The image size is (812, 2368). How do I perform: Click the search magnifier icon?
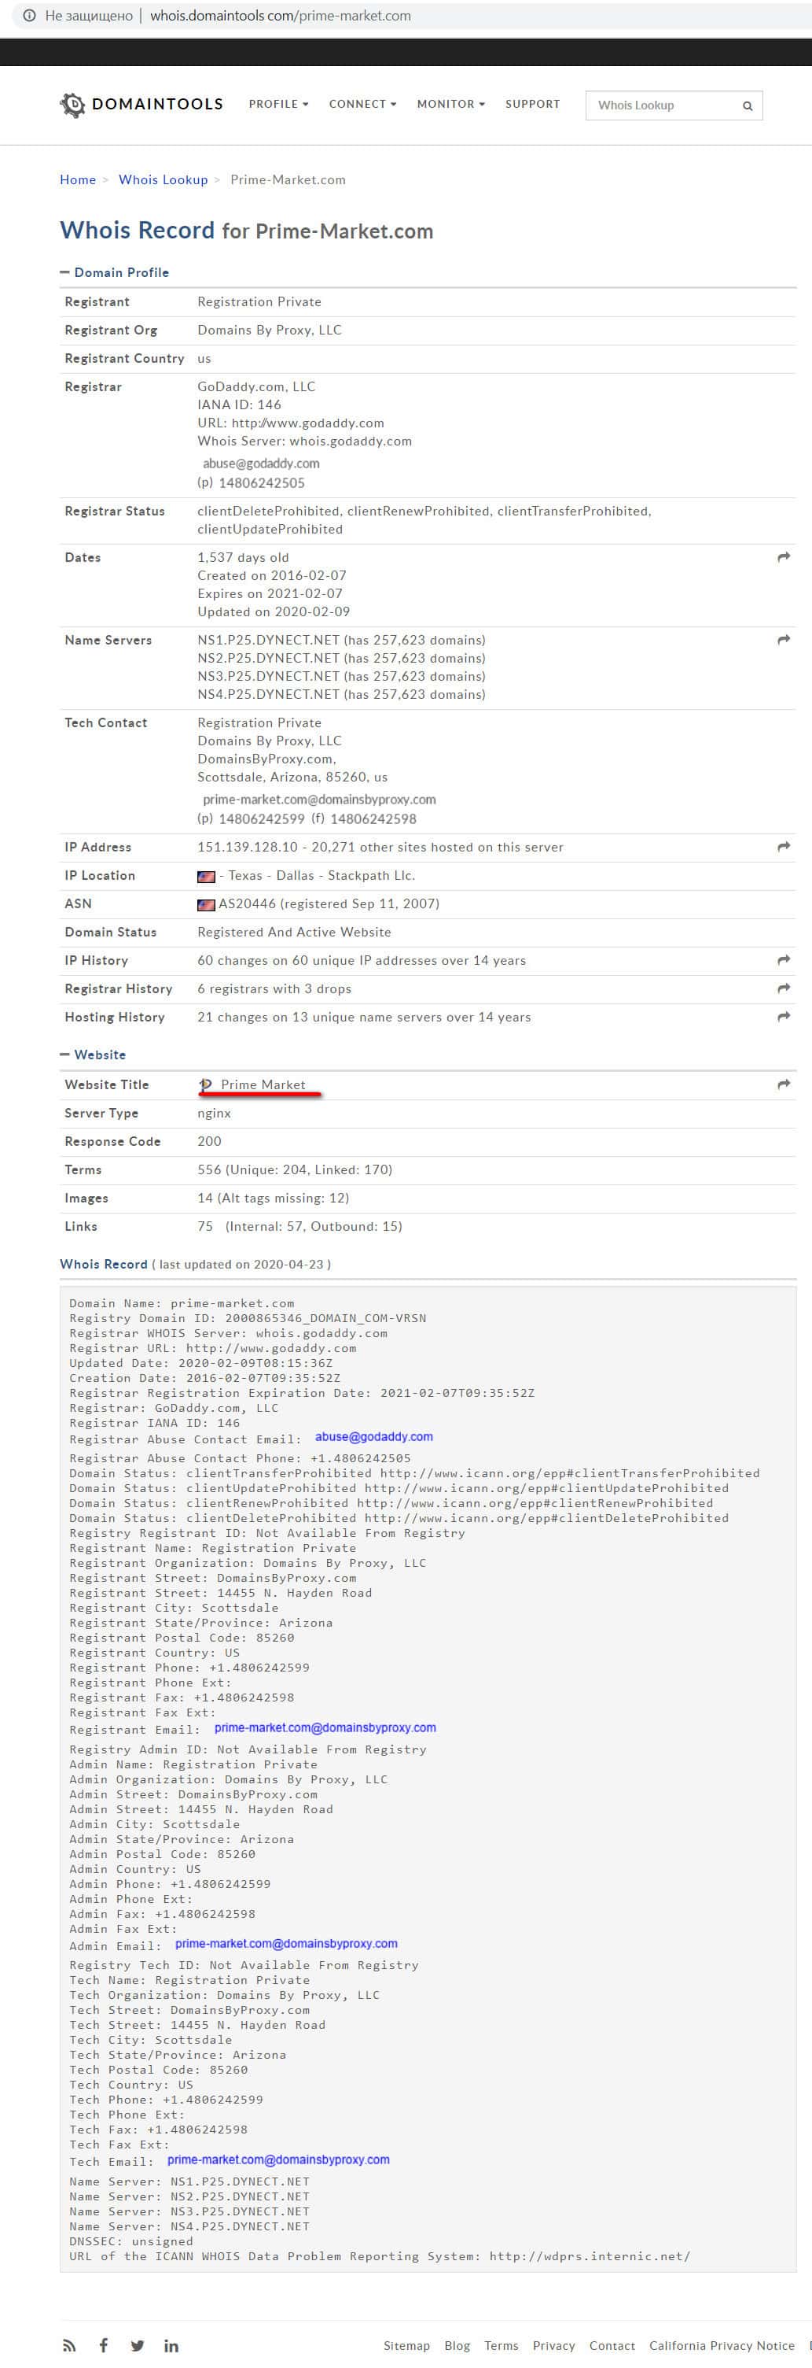748,105
